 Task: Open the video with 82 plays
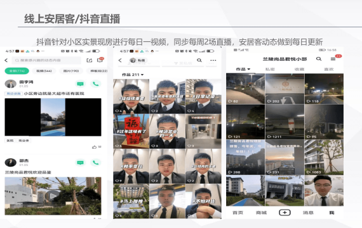point(245,89)
